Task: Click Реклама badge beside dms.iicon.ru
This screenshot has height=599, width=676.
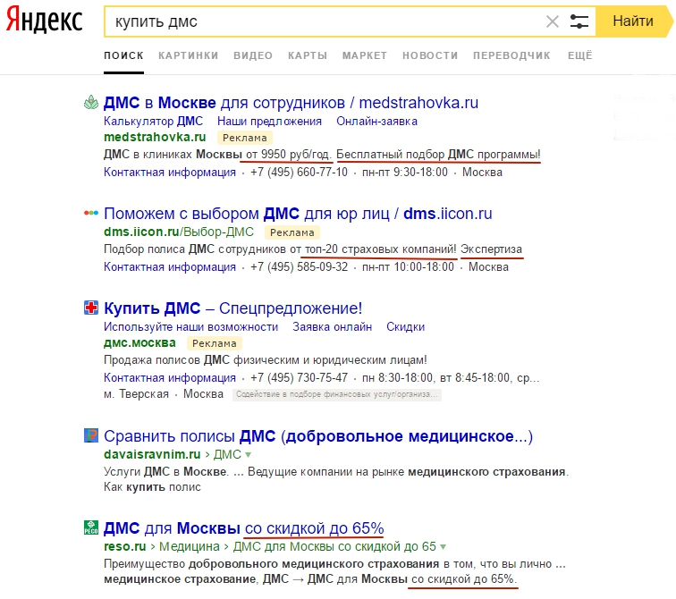Action: pyautogui.click(x=292, y=232)
